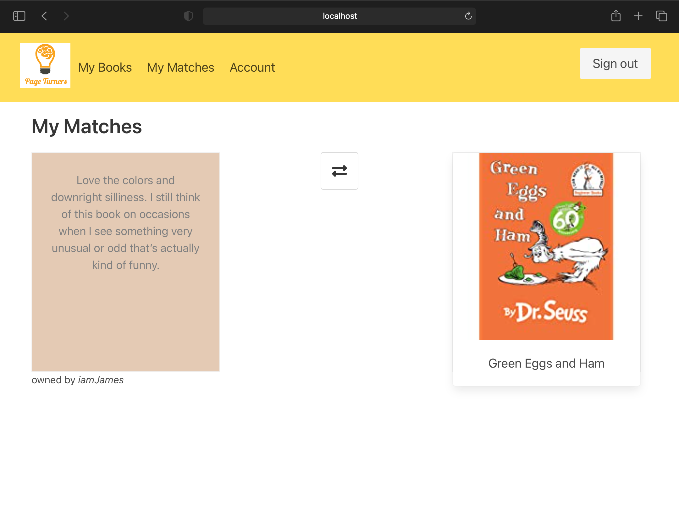The image size is (679, 509).
Task: Toggle the browser sidebar icon
Action: 19,16
